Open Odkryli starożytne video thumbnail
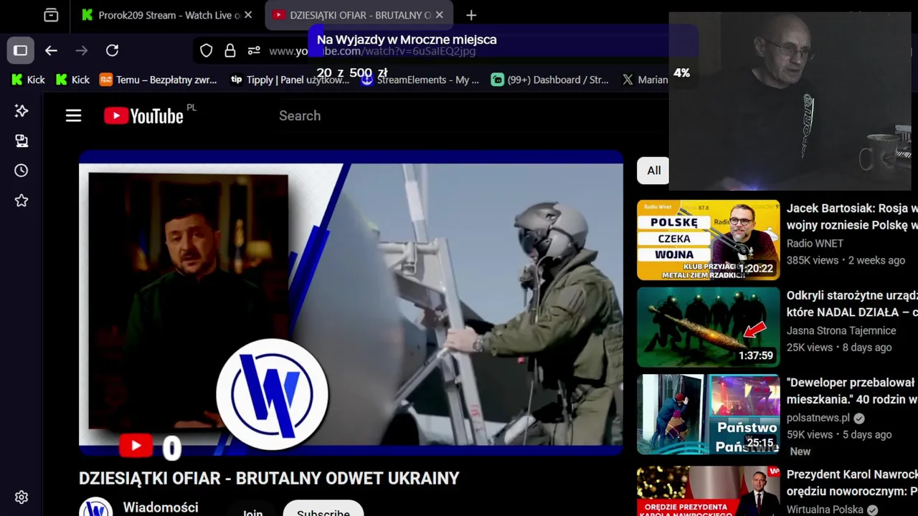The height and width of the screenshot is (516, 918). click(x=708, y=327)
